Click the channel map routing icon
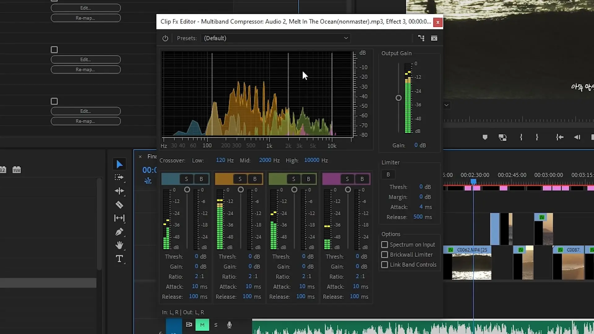 pyautogui.click(x=421, y=38)
